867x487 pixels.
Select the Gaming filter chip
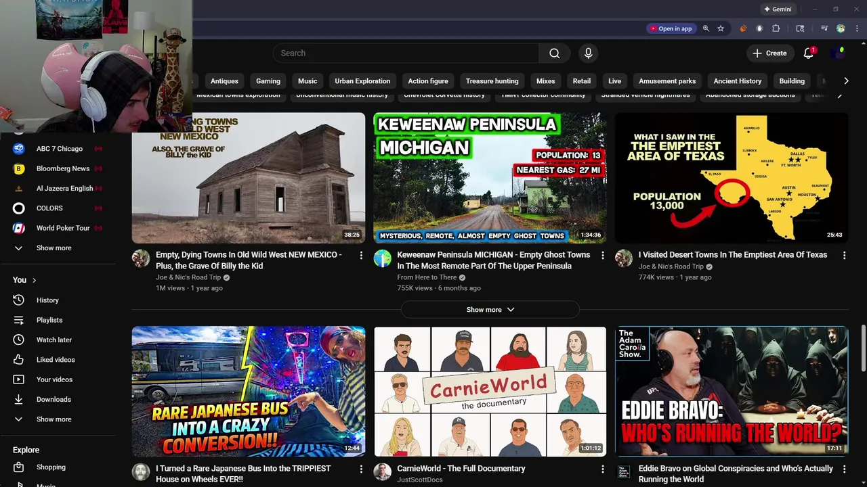pyautogui.click(x=268, y=81)
